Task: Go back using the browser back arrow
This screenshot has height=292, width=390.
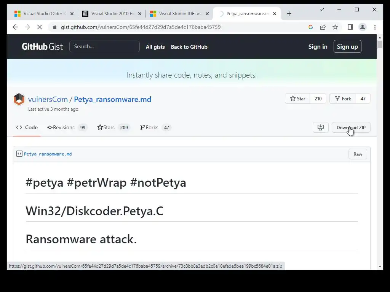Action: pos(15,27)
